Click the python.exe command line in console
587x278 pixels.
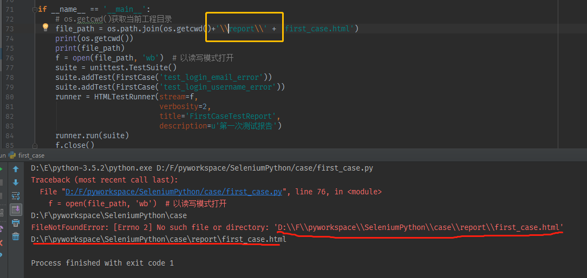point(202,168)
